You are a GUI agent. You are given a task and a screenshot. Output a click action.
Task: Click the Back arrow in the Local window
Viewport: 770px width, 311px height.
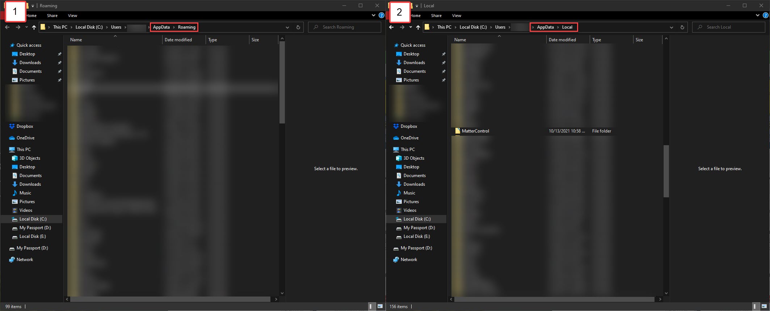coord(391,27)
